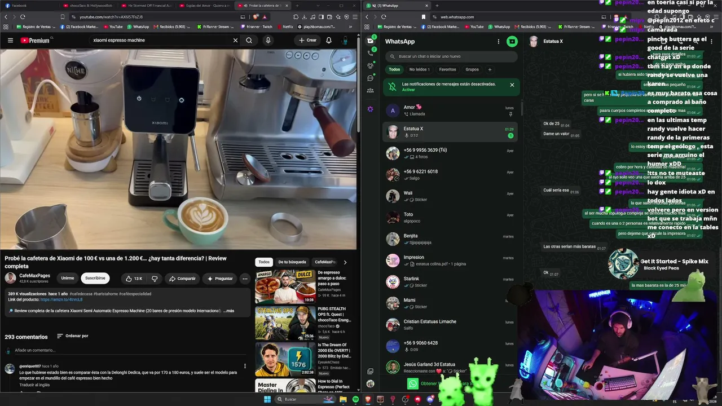Like the video with 13 K likes

[x=133, y=279]
